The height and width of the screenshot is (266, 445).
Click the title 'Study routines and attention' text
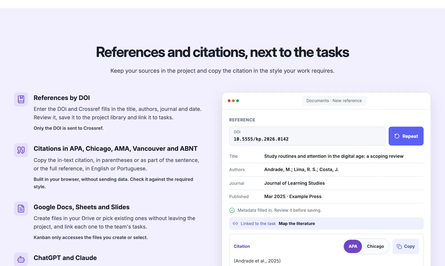point(334,156)
